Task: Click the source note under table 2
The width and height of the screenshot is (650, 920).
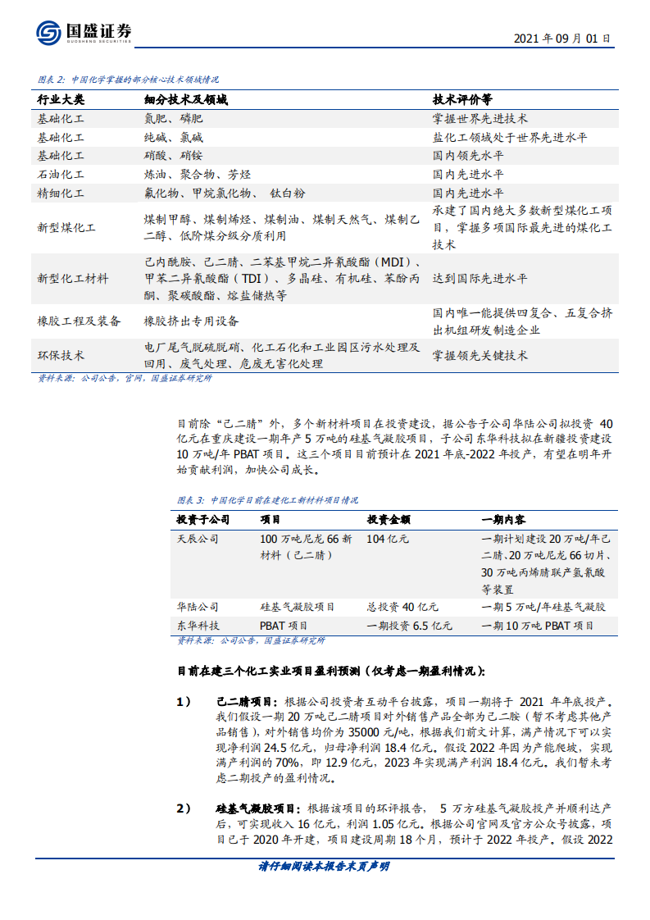Action: point(125,379)
